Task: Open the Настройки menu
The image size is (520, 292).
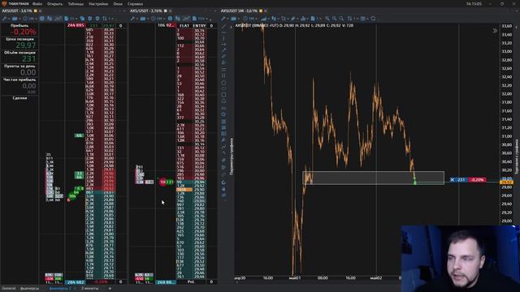Action: point(98,4)
